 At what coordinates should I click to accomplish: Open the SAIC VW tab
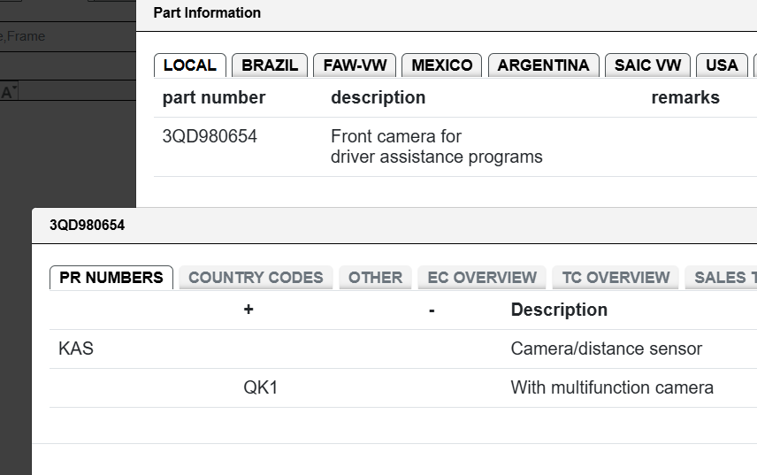pos(647,65)
